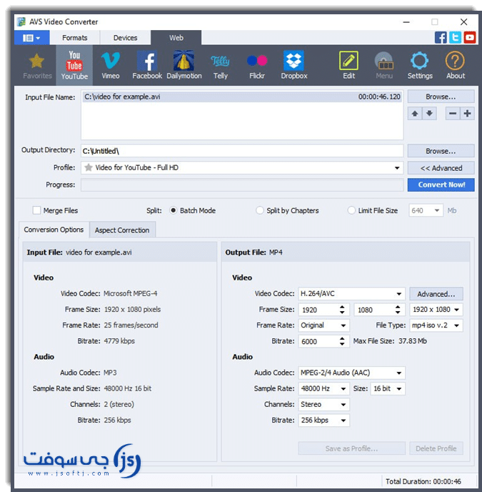The image size is (482, 492).
Task: Open the Conversion Options tab
Action: (54, 230)
